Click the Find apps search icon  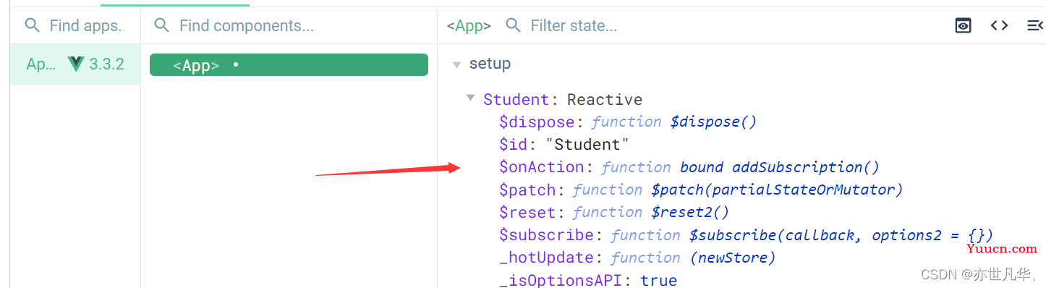32,25
